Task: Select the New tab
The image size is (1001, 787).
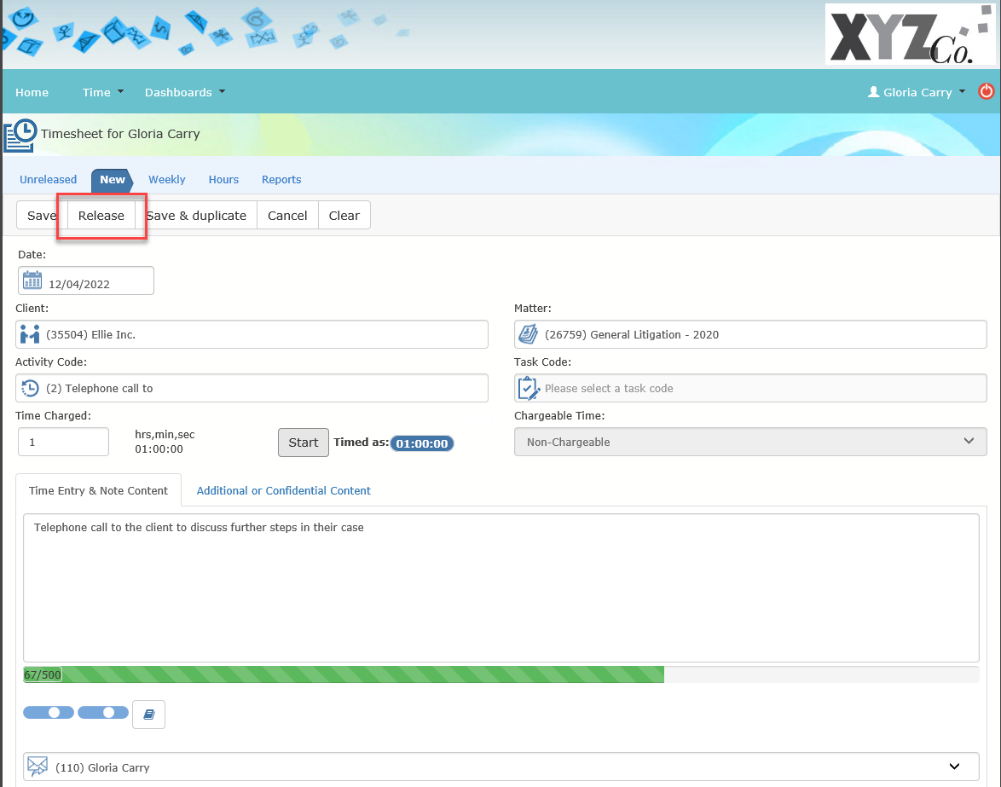Action: click(113, 180)
